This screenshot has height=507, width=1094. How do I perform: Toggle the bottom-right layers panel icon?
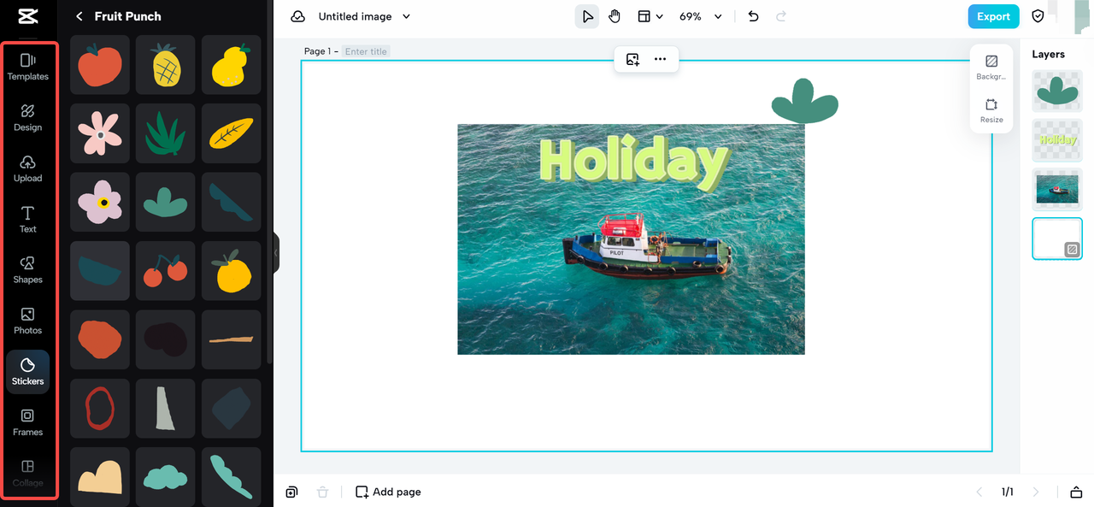(1076, 492)
